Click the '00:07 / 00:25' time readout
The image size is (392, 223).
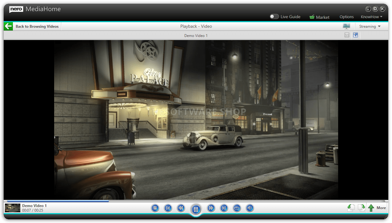click(x=33, y=210)
